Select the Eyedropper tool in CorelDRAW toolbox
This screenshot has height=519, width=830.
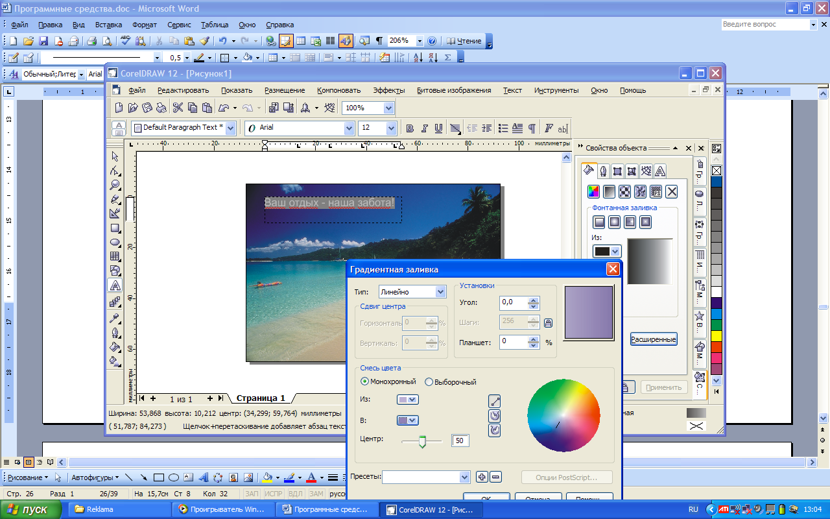(x=115, y=319)
